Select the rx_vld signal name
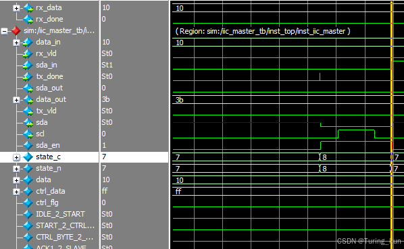 pyautogui.click(x=46, y=53)
